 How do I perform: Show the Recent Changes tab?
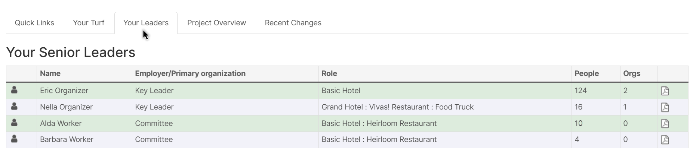(x=293, y=23)
